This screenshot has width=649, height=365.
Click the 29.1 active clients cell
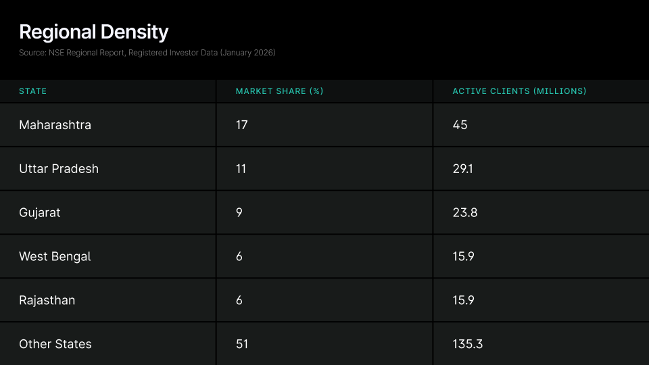click(x=462, y=169)
